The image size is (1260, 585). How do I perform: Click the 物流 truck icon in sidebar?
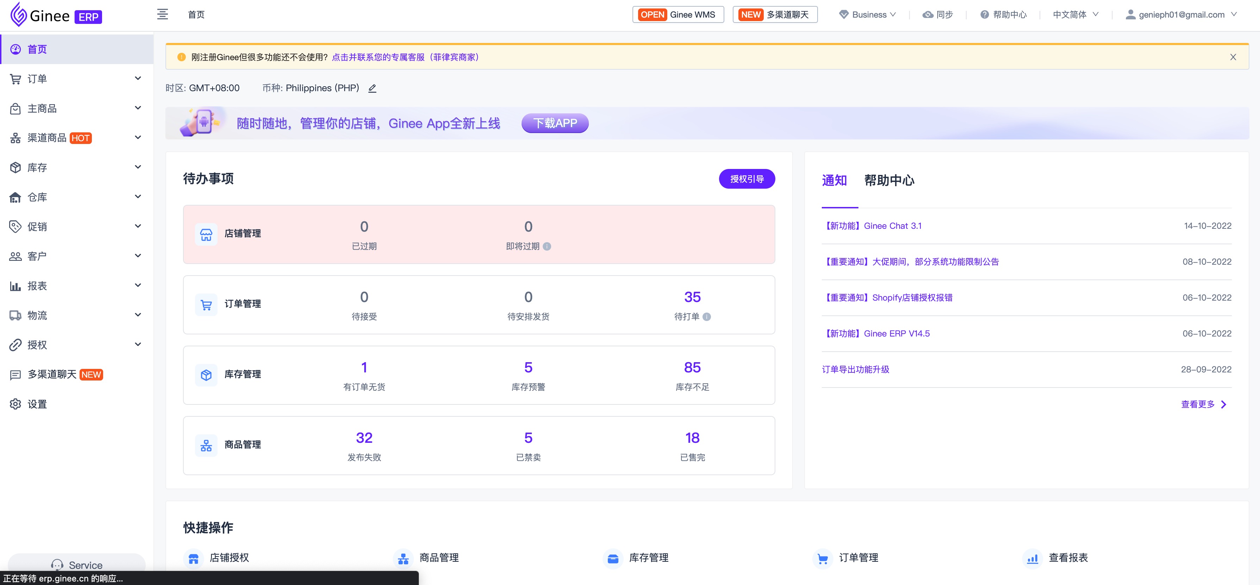15,315
